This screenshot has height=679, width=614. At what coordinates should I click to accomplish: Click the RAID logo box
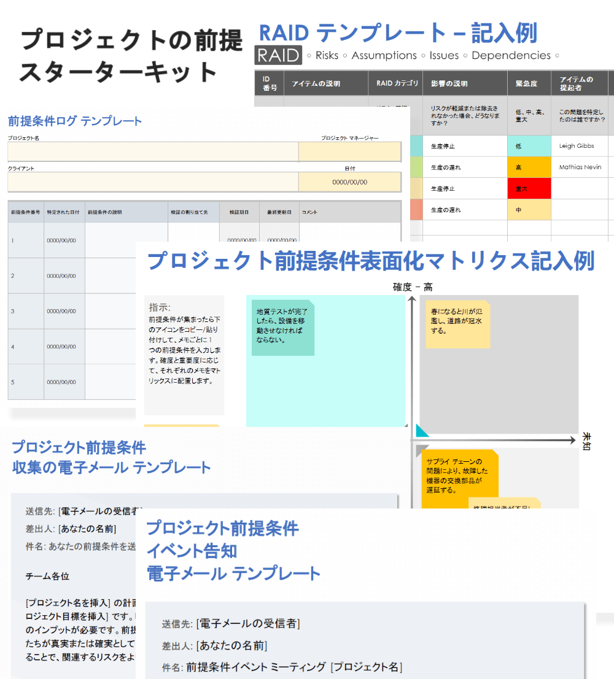pos(278,55)
